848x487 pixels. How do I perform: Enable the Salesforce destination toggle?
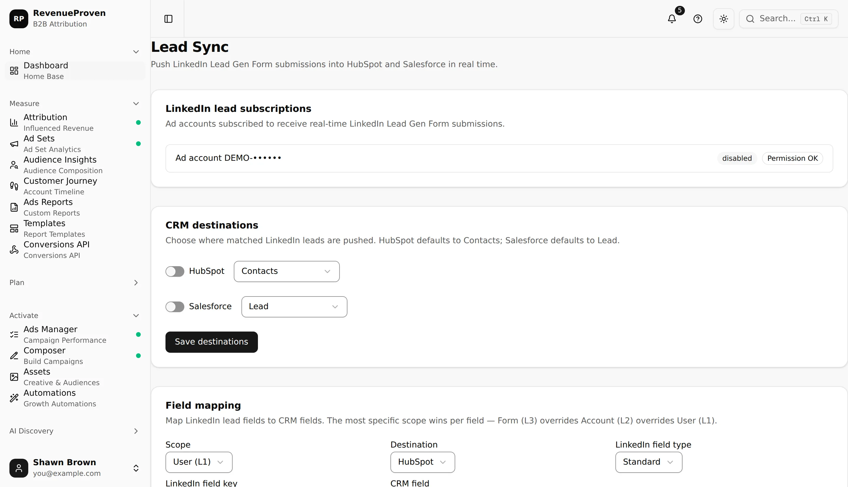click(x=175, y=307)
